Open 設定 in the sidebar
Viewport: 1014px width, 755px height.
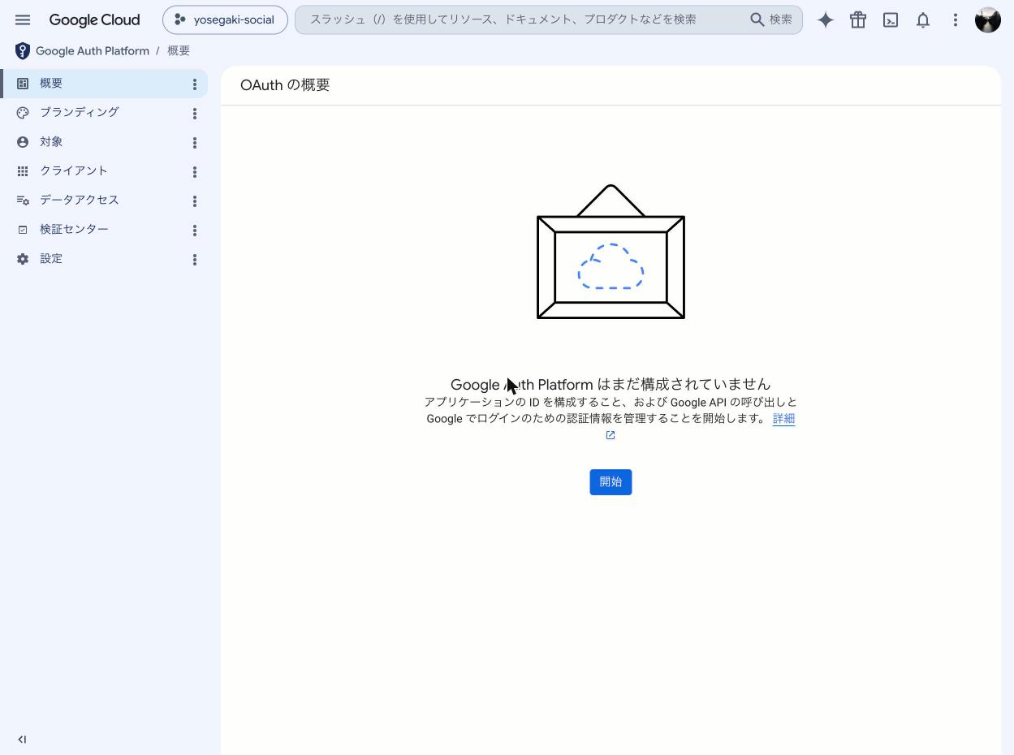pos(104,259)
